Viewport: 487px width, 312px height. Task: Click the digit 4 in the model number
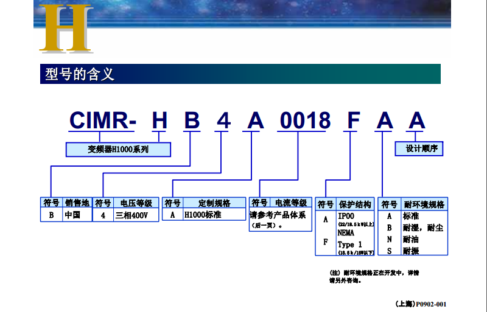tap(223, 120)
